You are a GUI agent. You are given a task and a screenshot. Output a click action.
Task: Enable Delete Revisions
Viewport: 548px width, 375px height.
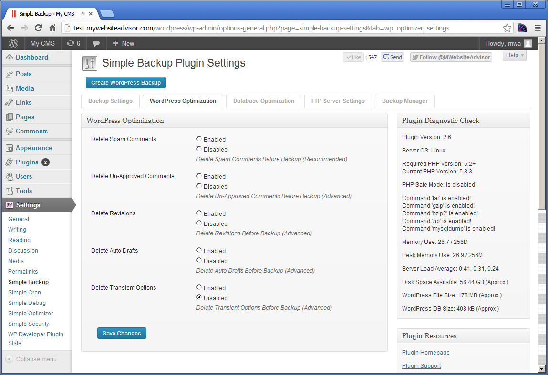pos(199,213)
